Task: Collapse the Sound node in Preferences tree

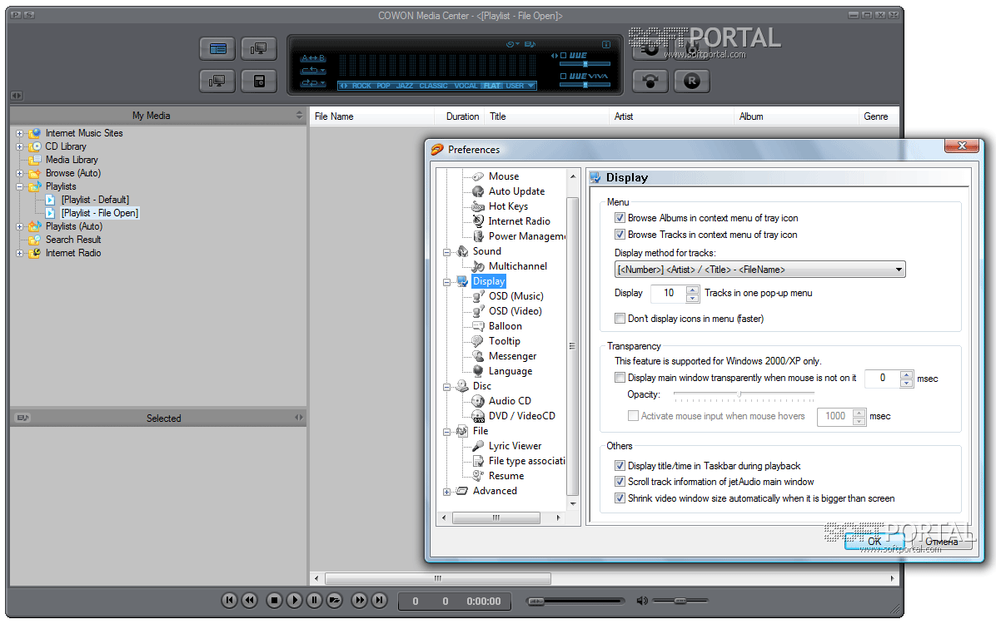Action: [x=446, y=252]
